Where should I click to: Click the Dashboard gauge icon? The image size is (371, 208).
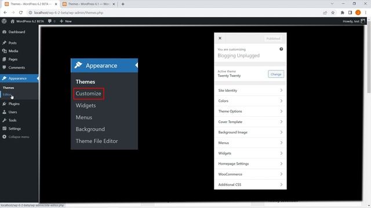pos(4,32)
